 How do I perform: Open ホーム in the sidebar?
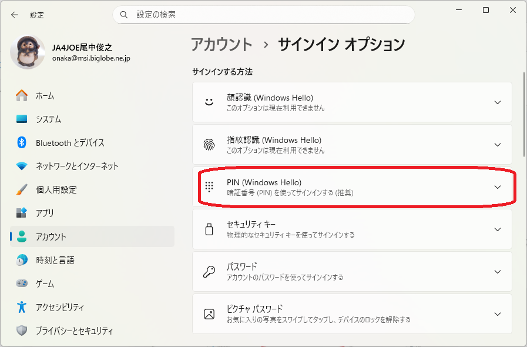[x=92, y=96]
